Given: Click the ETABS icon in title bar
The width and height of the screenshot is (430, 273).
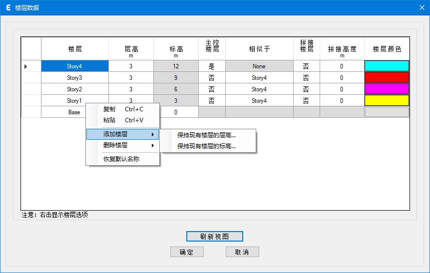Looking at the screenshot, I should pos(8,8).
